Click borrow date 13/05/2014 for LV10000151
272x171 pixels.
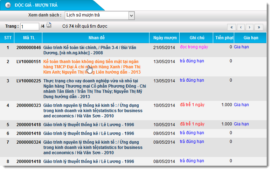tap(164, 62)
